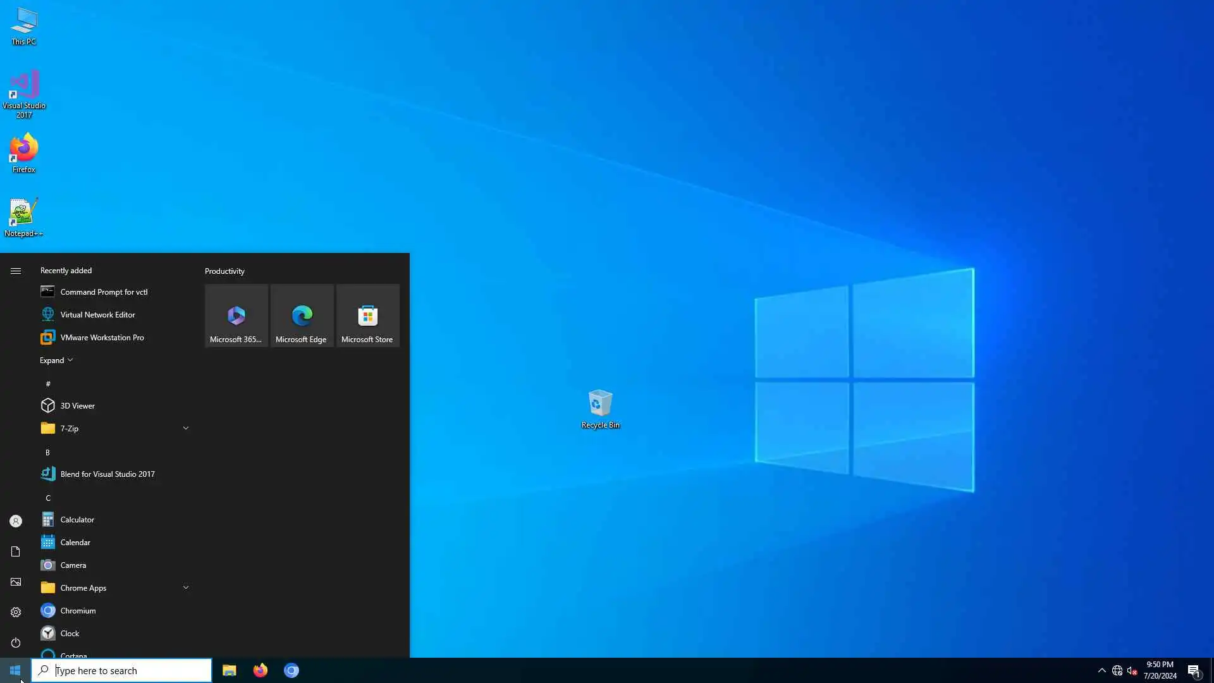Image resolution: width=1214 pixels, height=683 pixels.
Task: Open File Explorer from the taskbar
Action: click(x=230, y=670)
